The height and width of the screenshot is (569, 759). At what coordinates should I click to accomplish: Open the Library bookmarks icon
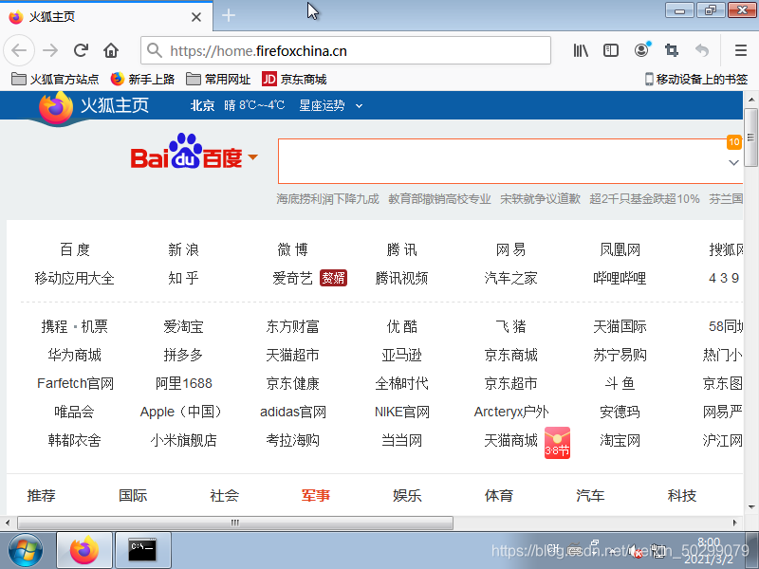pyautogui.click(x=581, y=50)
